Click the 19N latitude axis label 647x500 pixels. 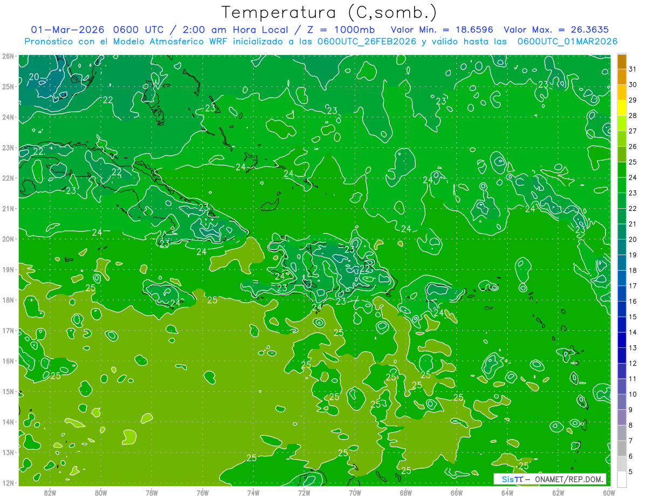point(8,269)
